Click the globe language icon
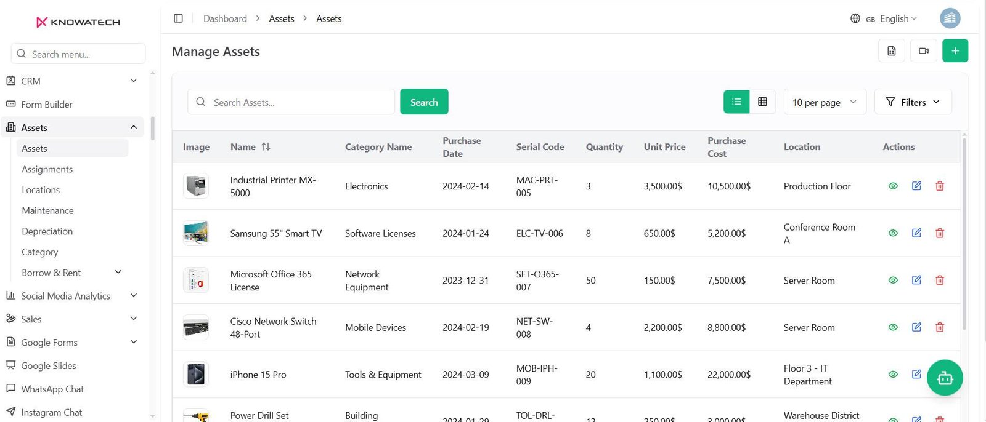This screenshot has width=986, height=422. [x=855, y=18]
